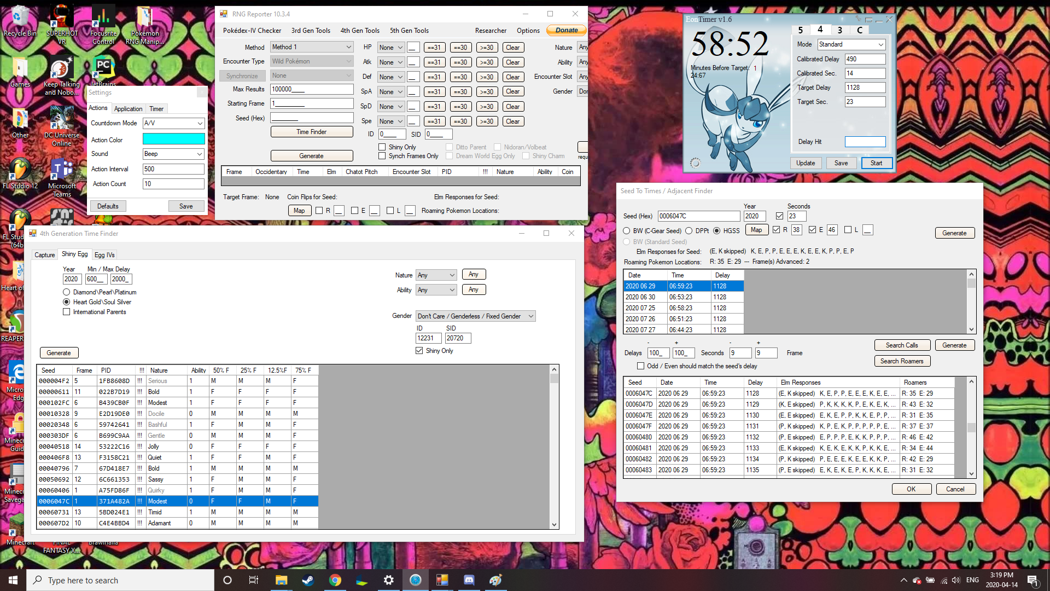Select the Diamond\Pearl\Platinum radio button
Image resolution: width=1050 pixels, height=591 pixels.
point(67,292)
